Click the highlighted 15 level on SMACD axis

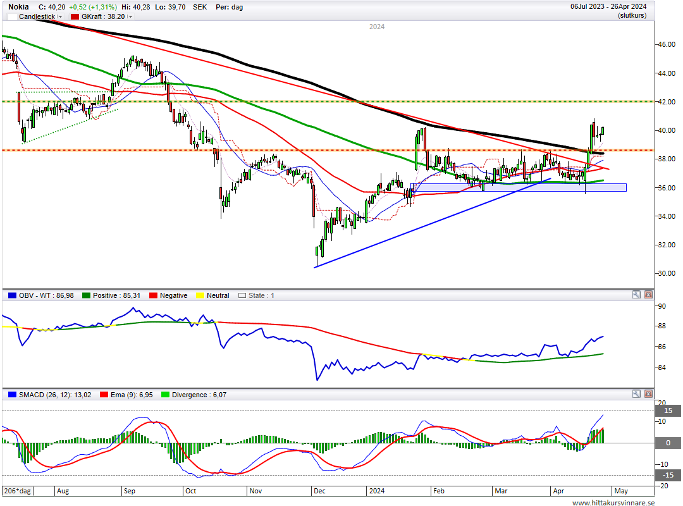pyautogui.click(x=668, y=410)
